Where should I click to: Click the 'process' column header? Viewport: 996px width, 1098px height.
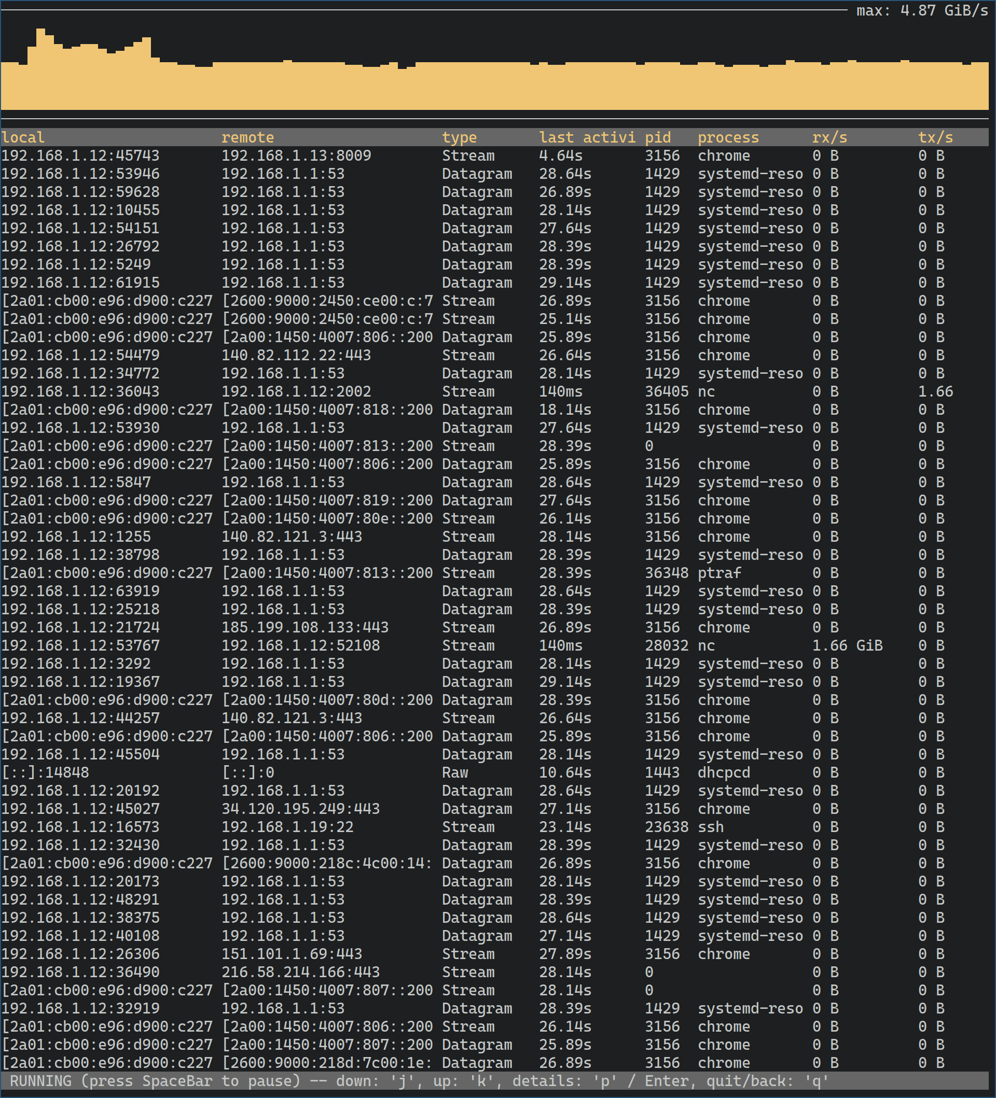click(728, 137)
